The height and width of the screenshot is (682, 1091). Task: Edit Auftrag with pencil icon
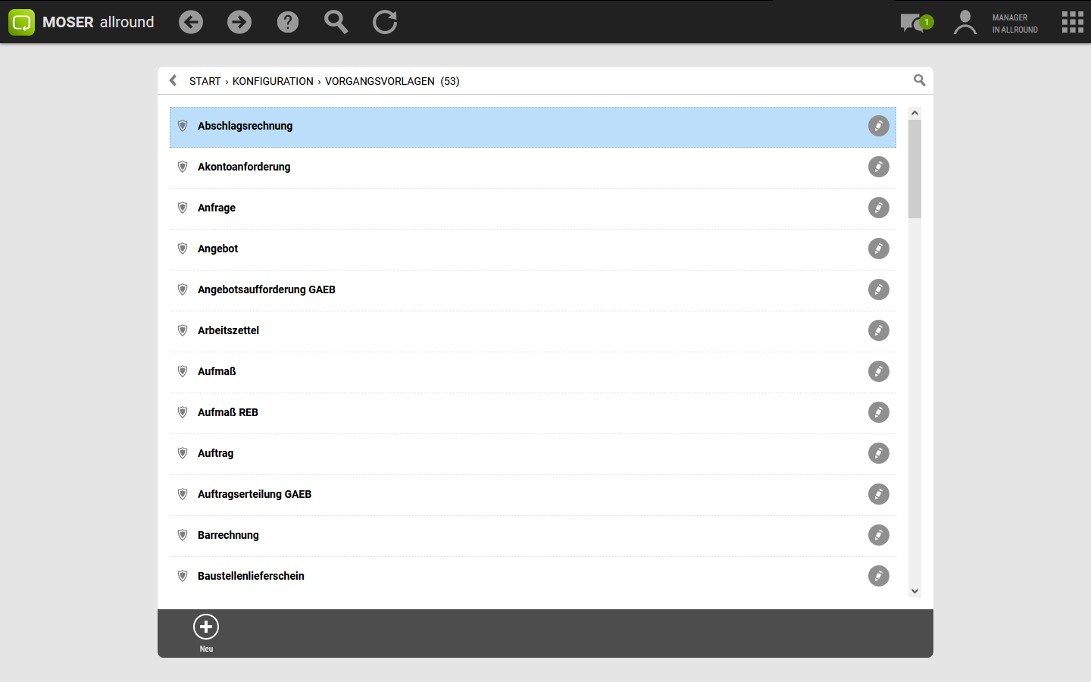pyautogui.click(x=879, y=453)
